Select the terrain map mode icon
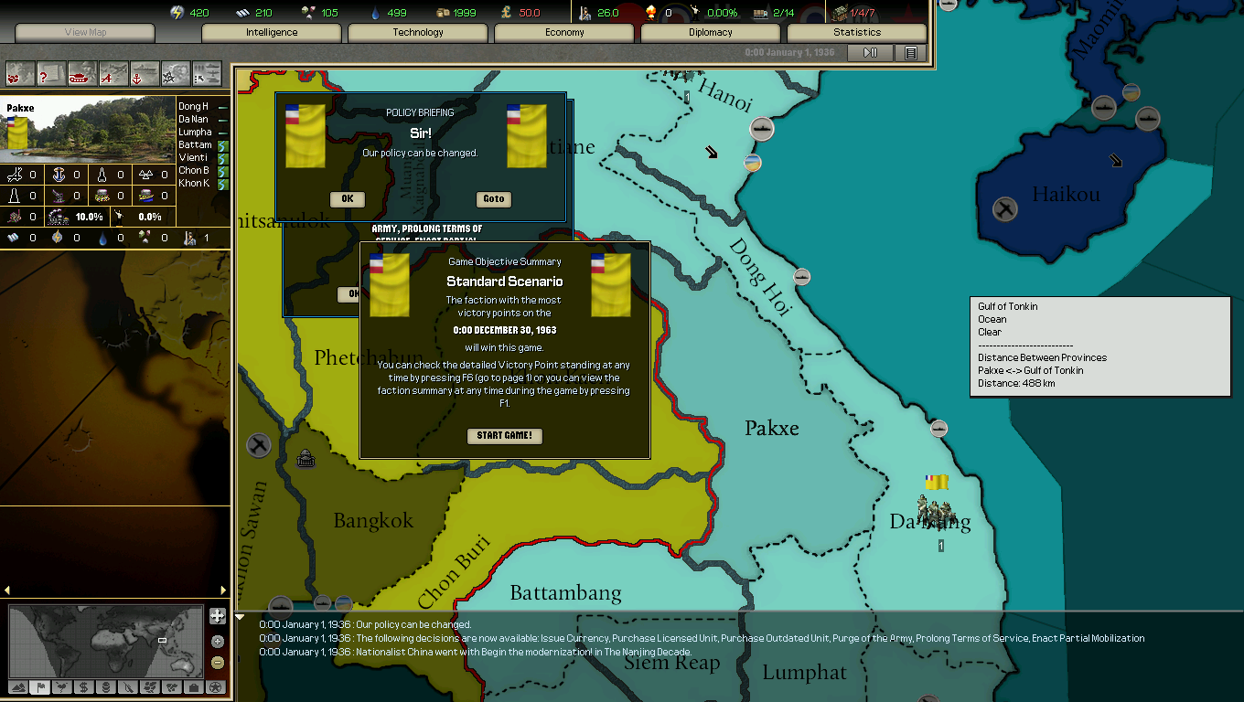The width and height of the screenshot is (1244, 702). (x=17, y=687)
